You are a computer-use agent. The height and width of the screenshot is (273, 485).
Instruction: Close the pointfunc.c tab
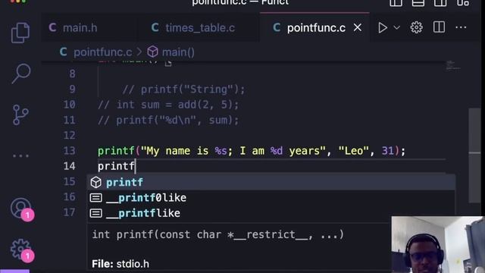coord(358,27)
